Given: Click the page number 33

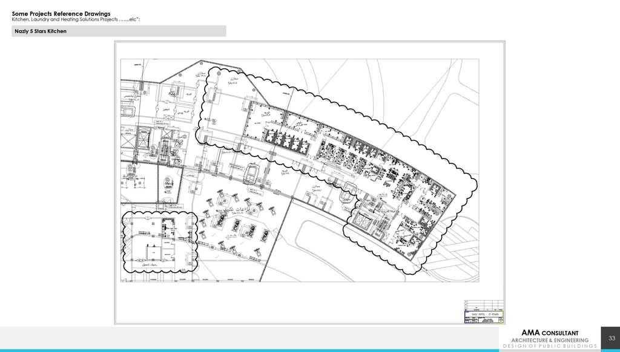Looking at the screenshot, I should tap(612, 338).
